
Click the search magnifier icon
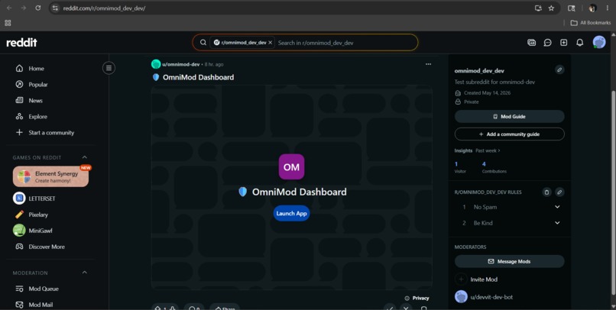click(x=203, y=43)
